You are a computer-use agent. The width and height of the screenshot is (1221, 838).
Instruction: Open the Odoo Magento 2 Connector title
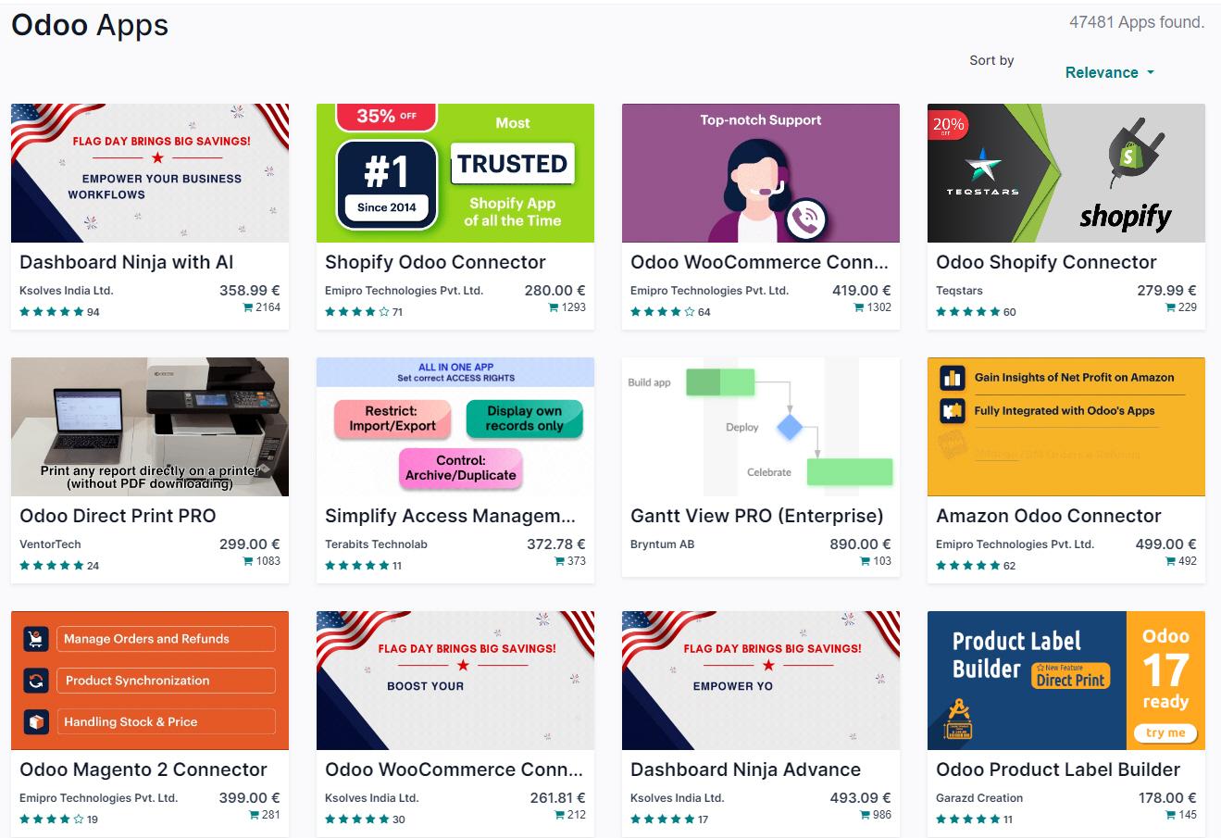143,769
